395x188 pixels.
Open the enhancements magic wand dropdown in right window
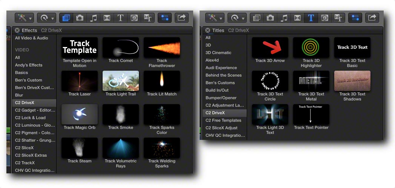coord(215,18)
